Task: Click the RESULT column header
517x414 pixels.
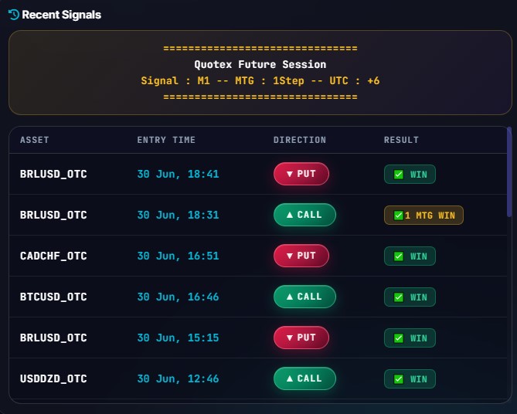Action: point(401,140)
